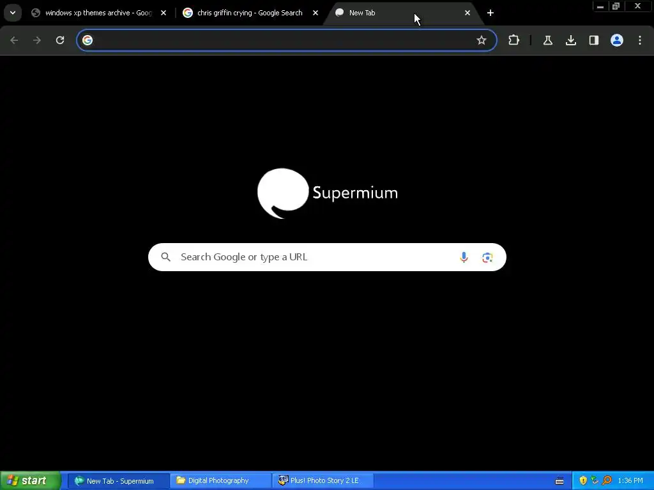The height and width of the screenshot is (490, 654).
Task: Go forward with the forward arrow
Action: pyautogui.click(x=37, y=40)
